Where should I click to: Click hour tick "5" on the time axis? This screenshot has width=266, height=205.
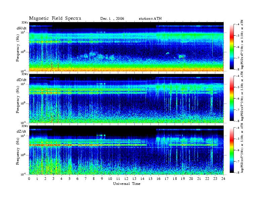pos(70,179)
